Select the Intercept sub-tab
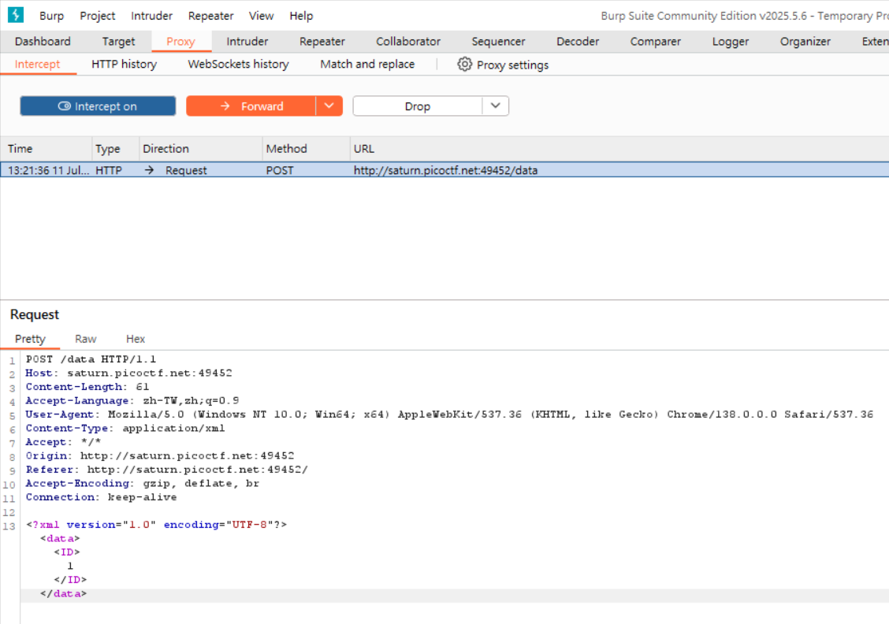This screenshot has height=624, width=889. click(x=37, y=64)
